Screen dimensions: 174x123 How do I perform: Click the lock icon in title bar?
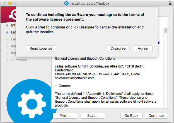click(x=170, y=3)
